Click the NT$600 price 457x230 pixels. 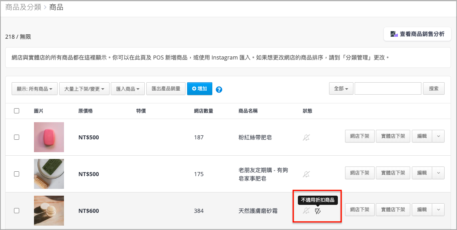pos(89,211)
